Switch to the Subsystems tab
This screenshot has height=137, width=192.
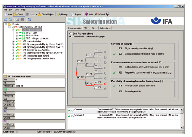coord(105,28)
